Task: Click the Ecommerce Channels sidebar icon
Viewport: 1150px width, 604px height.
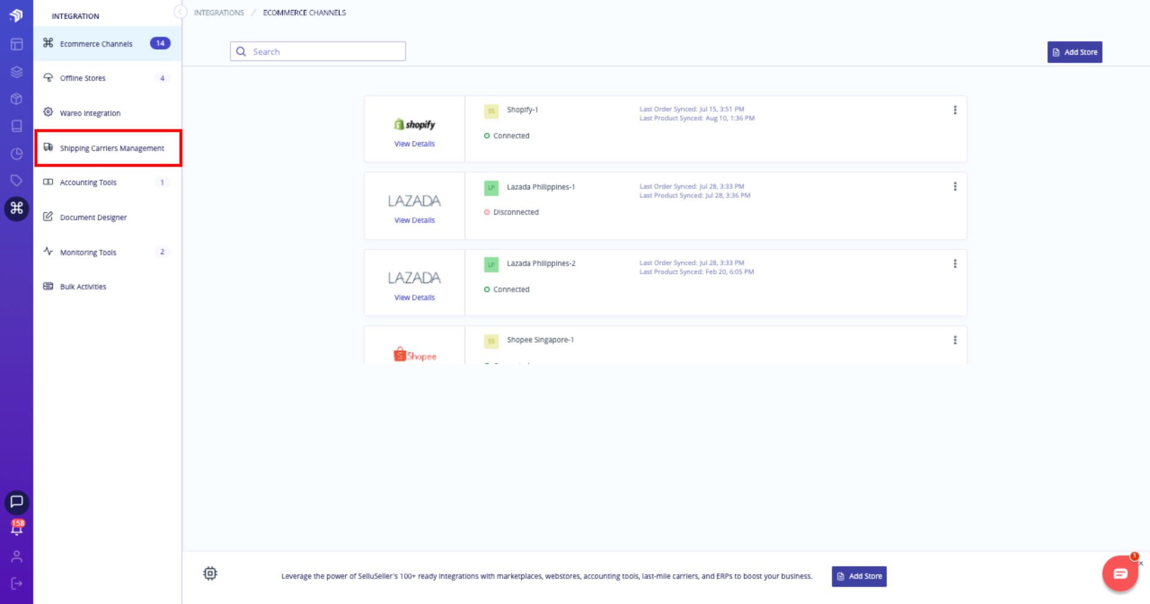Action: pyautogui.click(x=48, y=43)
